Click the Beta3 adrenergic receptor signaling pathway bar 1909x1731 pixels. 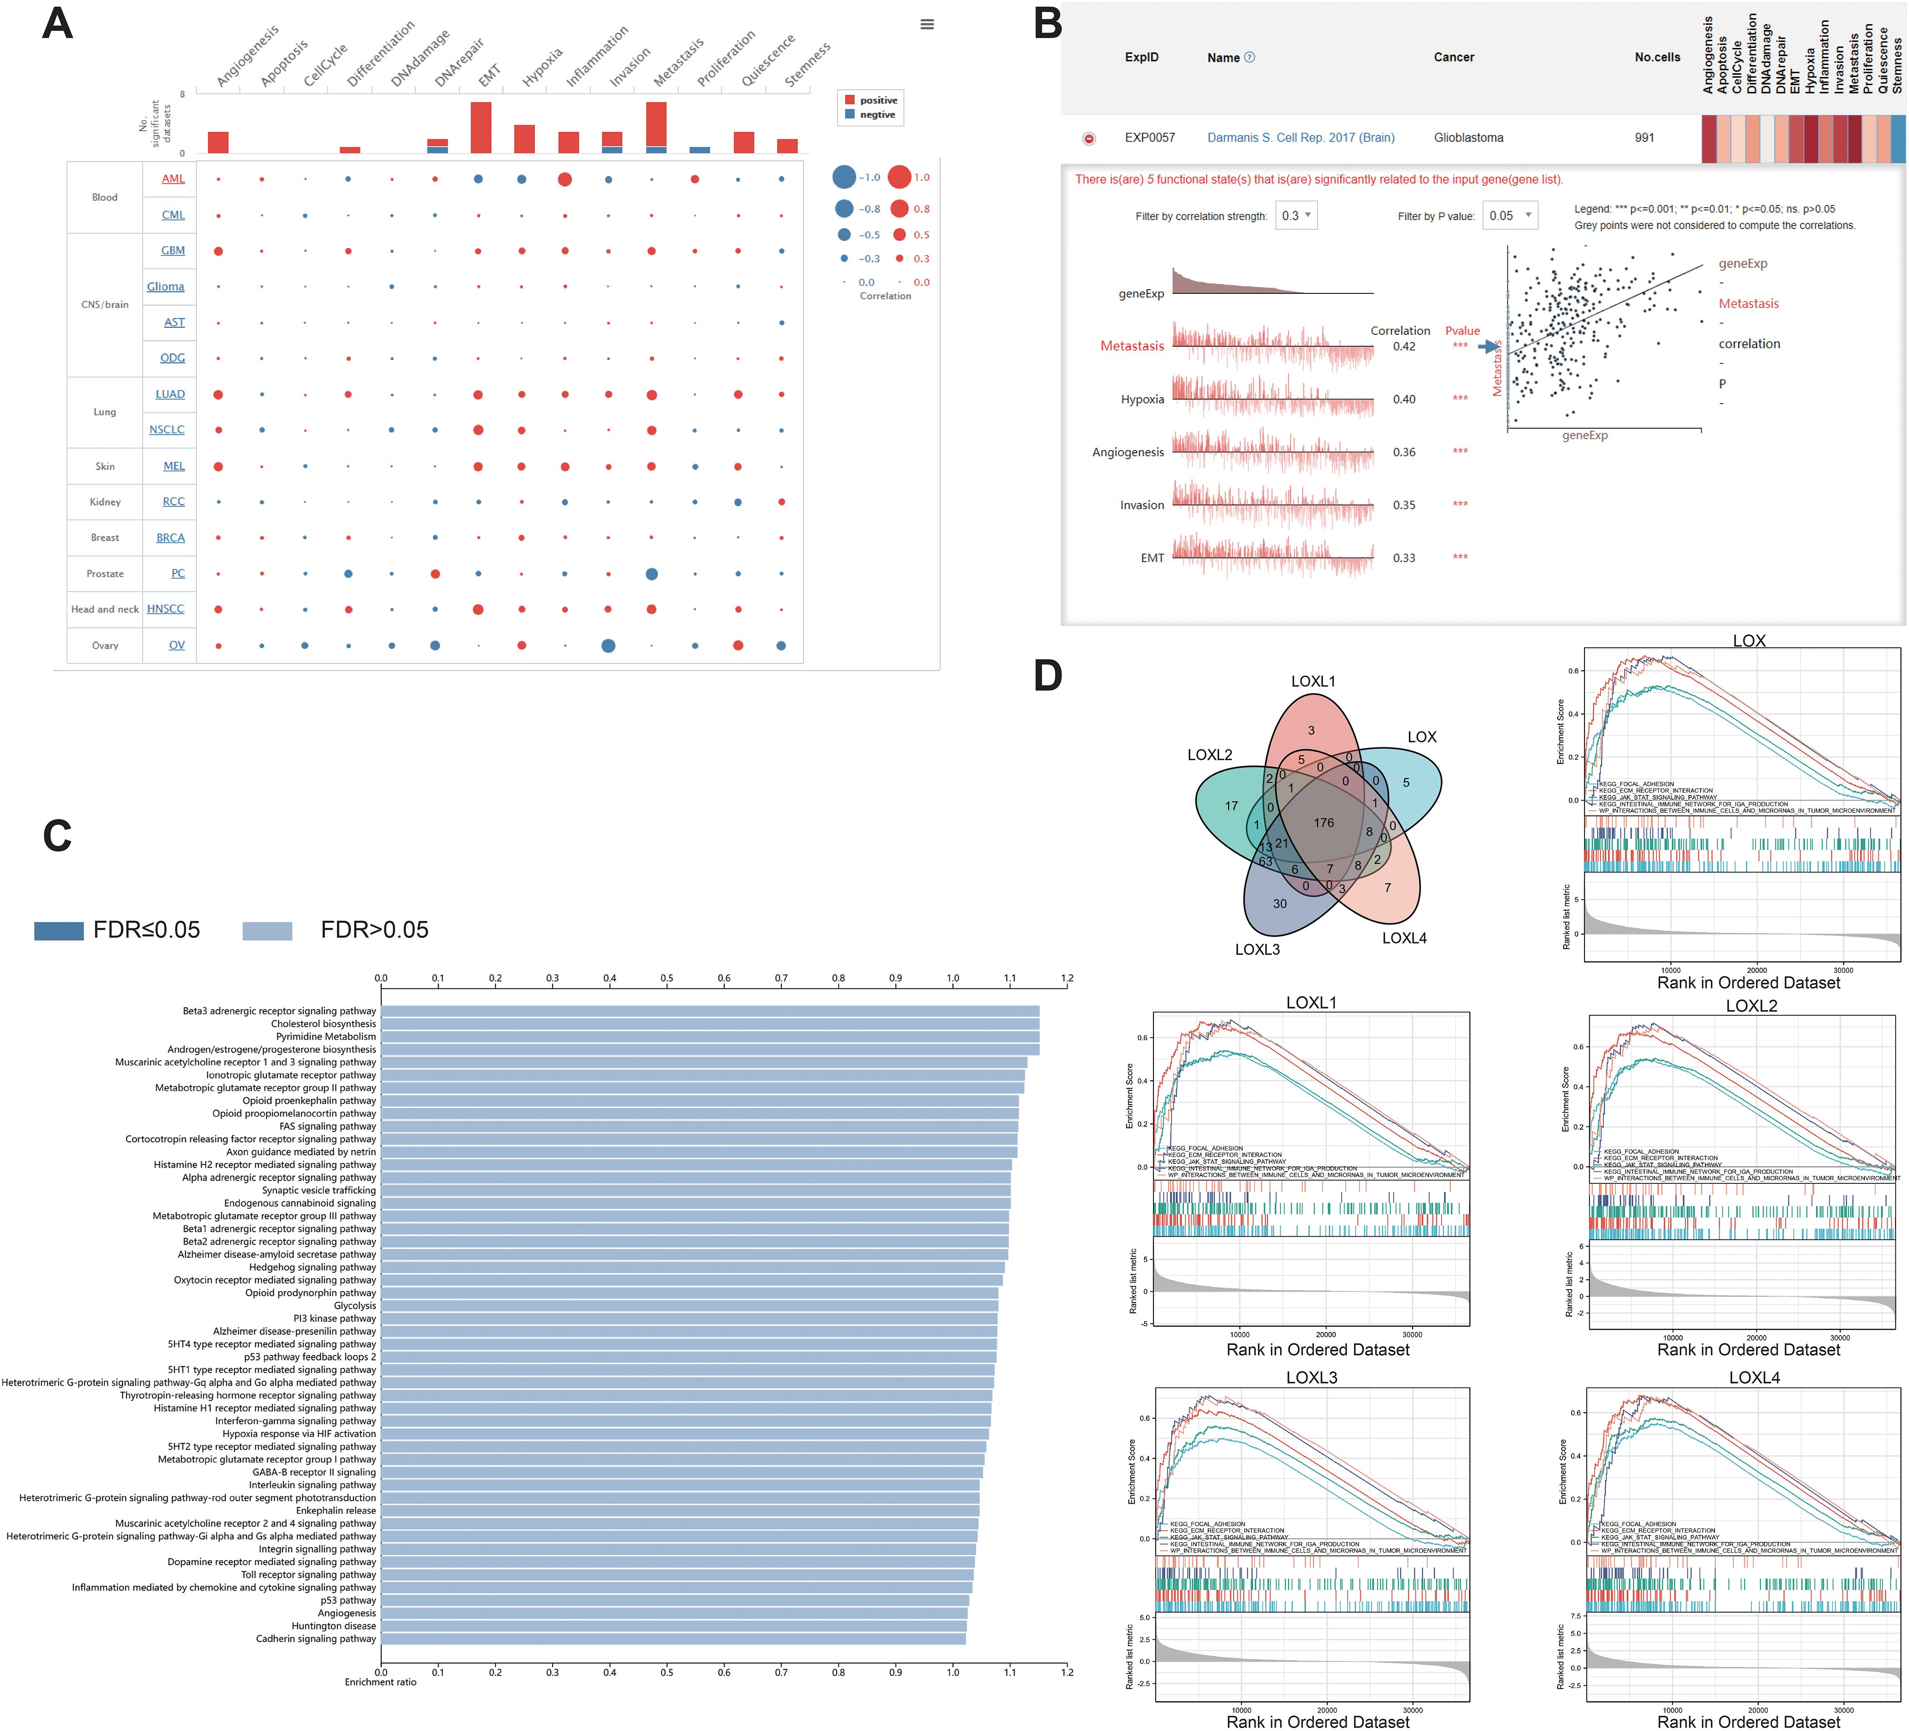point(710,1011)
